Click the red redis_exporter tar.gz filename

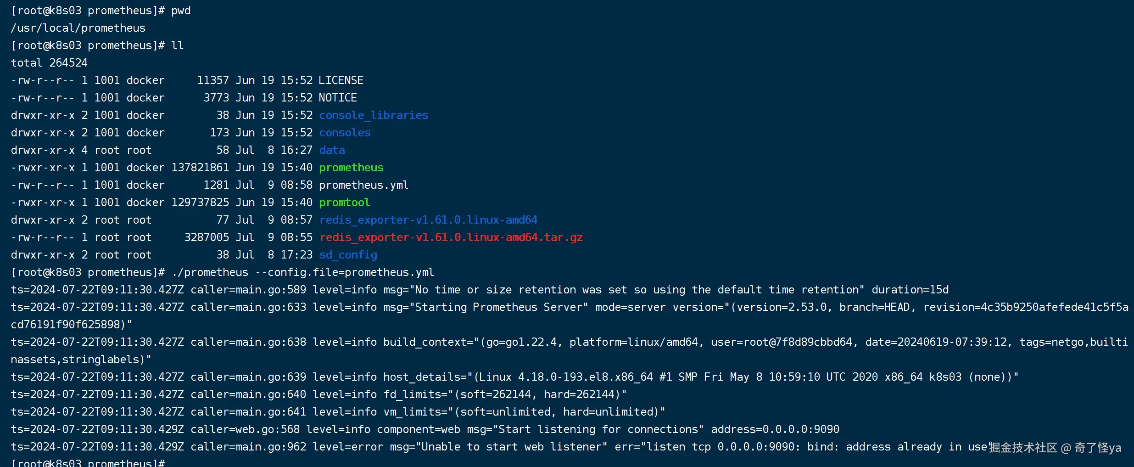451,237
